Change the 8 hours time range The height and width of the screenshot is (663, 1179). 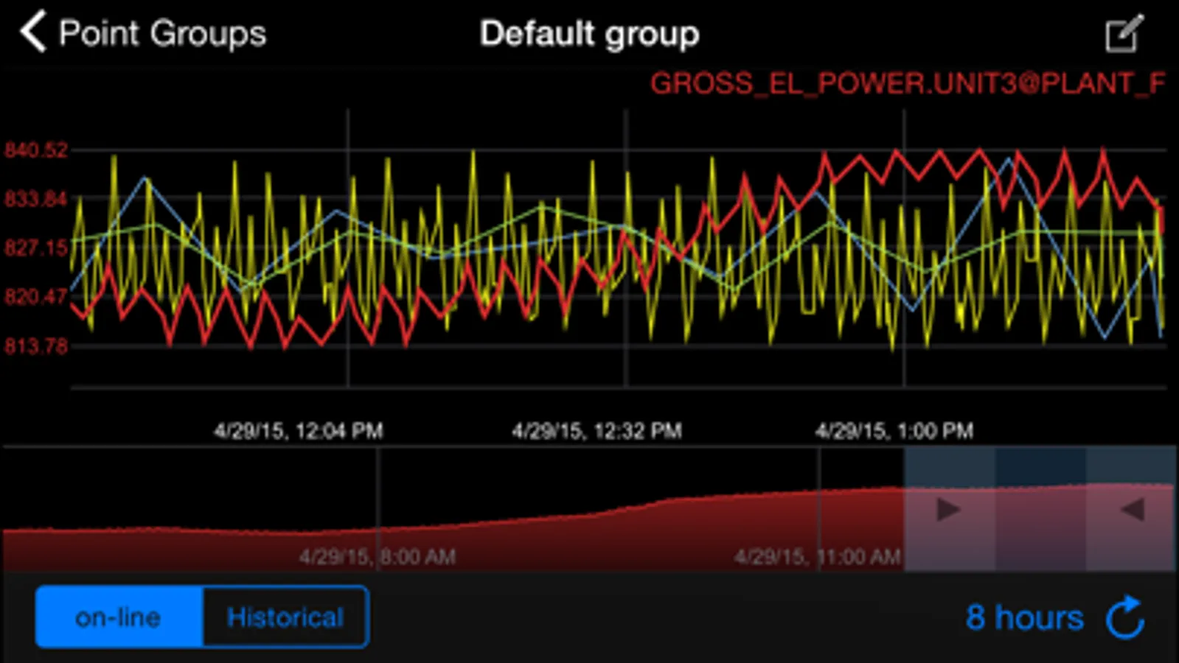coord(1025,617)
